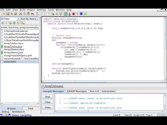Viewport: 167px width, 125px height.
Task: Click the browser up-folder icon
Action: (x=10, y=23)
